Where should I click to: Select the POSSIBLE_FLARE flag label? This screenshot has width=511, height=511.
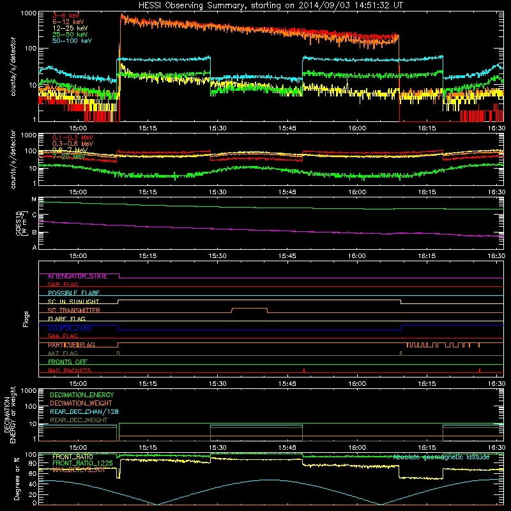73,293
